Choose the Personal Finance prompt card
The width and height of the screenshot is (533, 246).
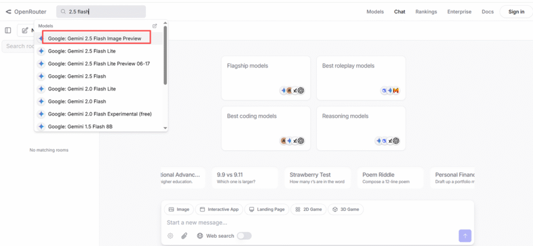pos(452,178)
